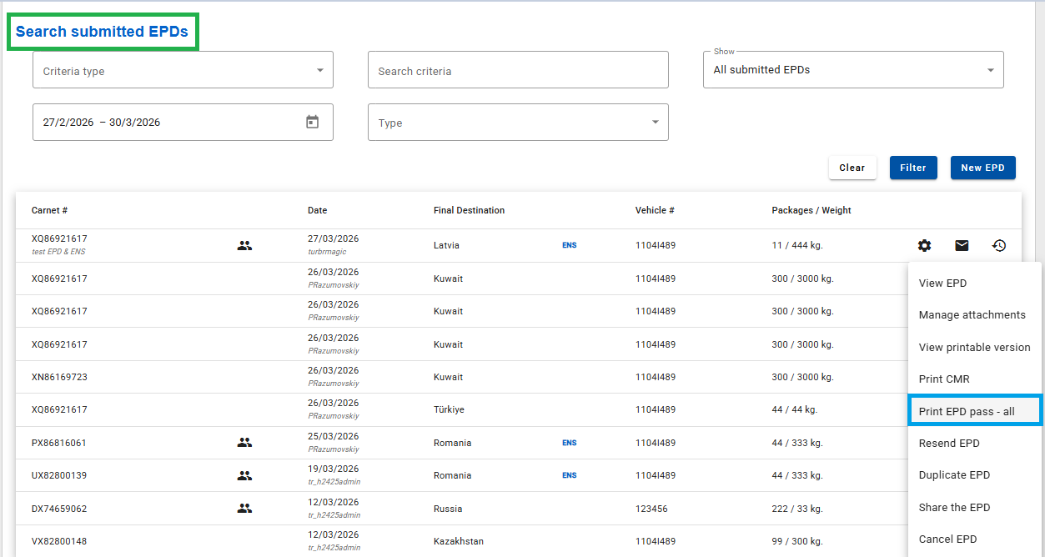The image size is (1045, 557).
Task: Open the calendar date picker icon
Action: (312, 122)
